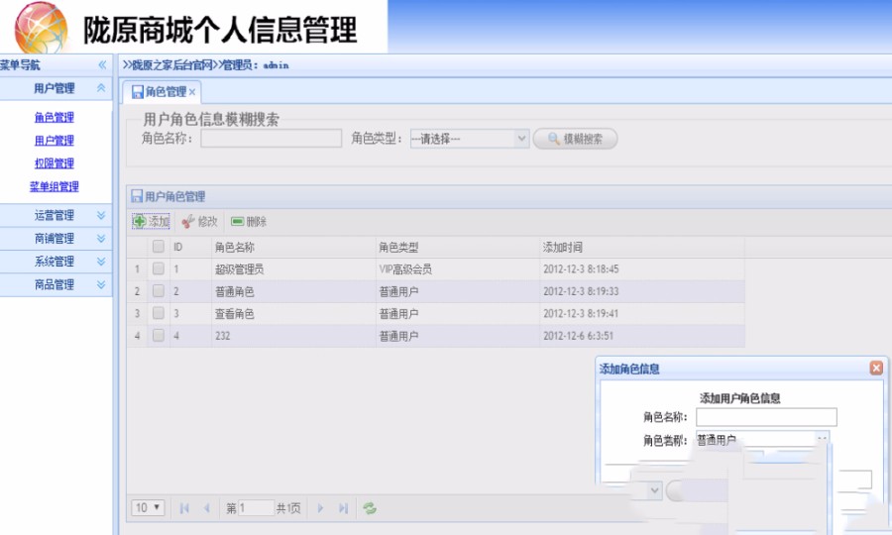Go to the next page icon

(320, 508)
